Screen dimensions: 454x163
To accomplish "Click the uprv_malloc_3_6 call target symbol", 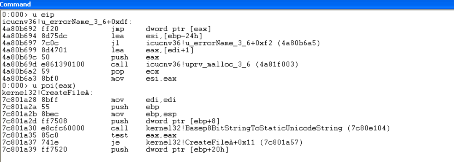I will (198, 64).
